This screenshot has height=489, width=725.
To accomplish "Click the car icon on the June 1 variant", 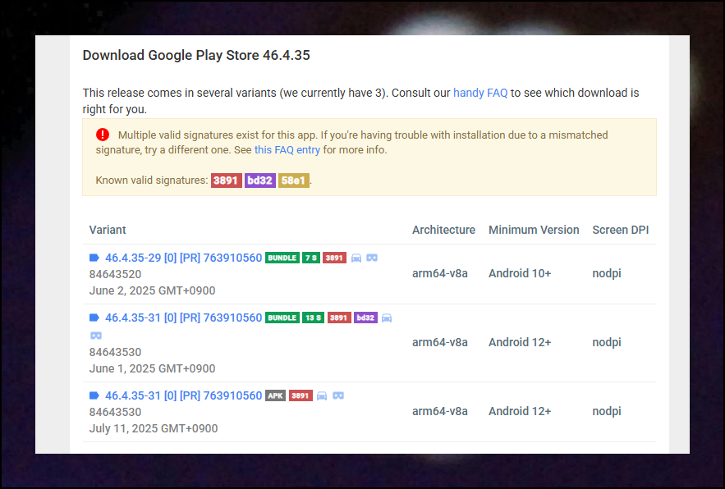I will point(387,318).
